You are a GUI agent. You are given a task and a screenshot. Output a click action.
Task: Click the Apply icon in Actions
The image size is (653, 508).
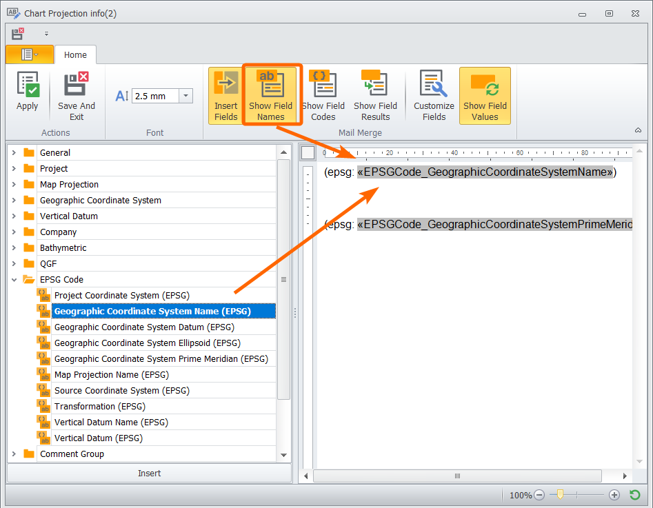point(27,92)
